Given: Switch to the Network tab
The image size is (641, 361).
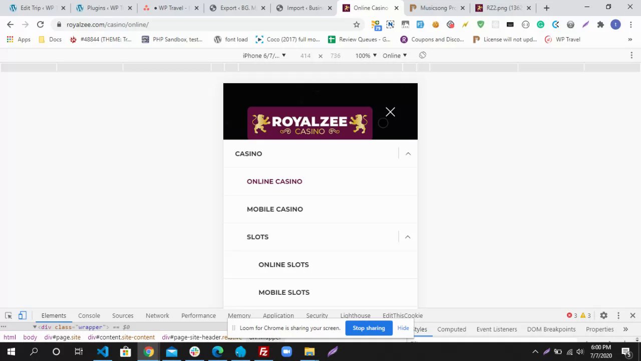Looking at the screenshot, I should (157, 315).
